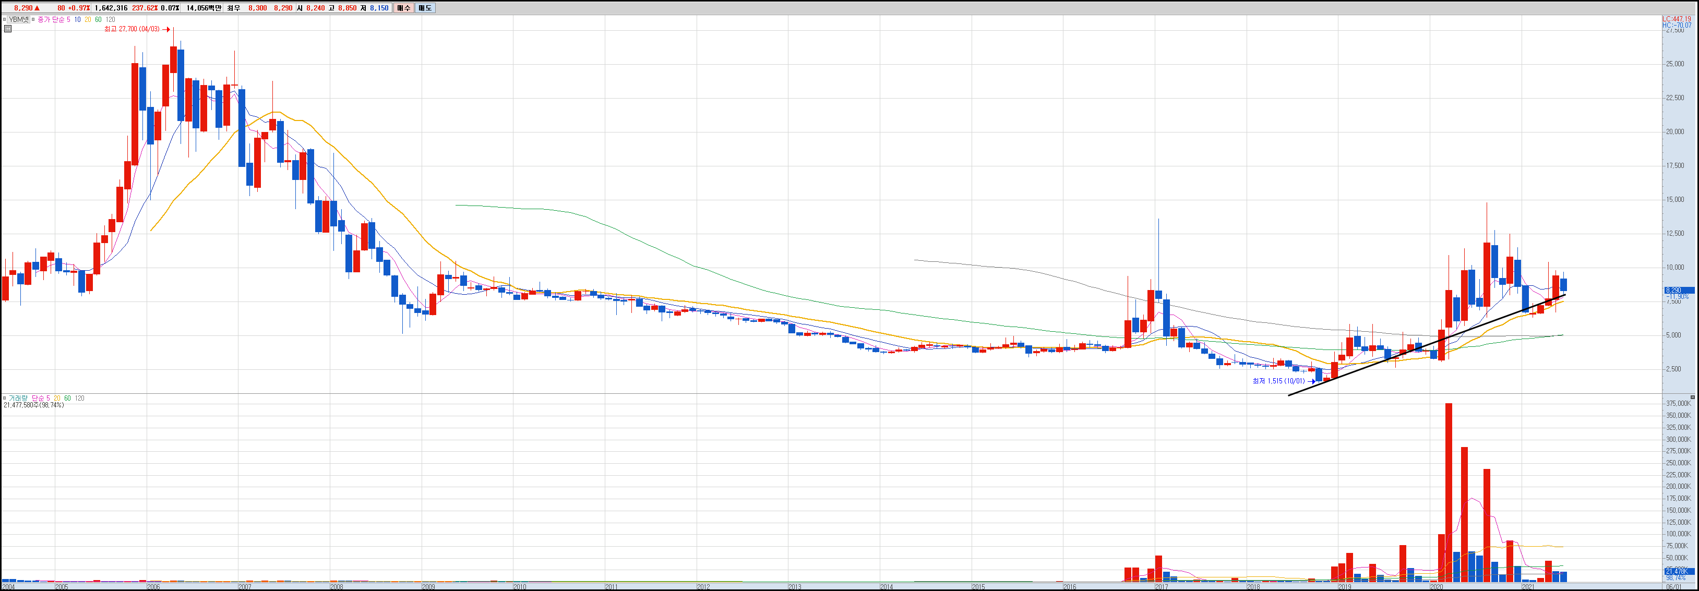Viewport: 1699px width, 591px height.
Task: Click the 2010 year label on time axis
Action: pos(520,586)
